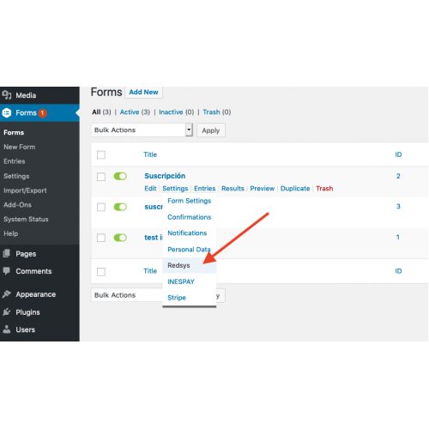Disable the test form active toggle
Image resolution: width=429 pixels, height=429 pixels.
[120, 238]
